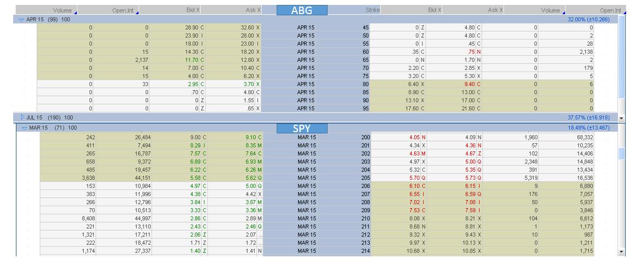This screenshot has width=630, height=264.
Task: Click SPY call ask 9.10 C
Action: click(x=254, y=137)
